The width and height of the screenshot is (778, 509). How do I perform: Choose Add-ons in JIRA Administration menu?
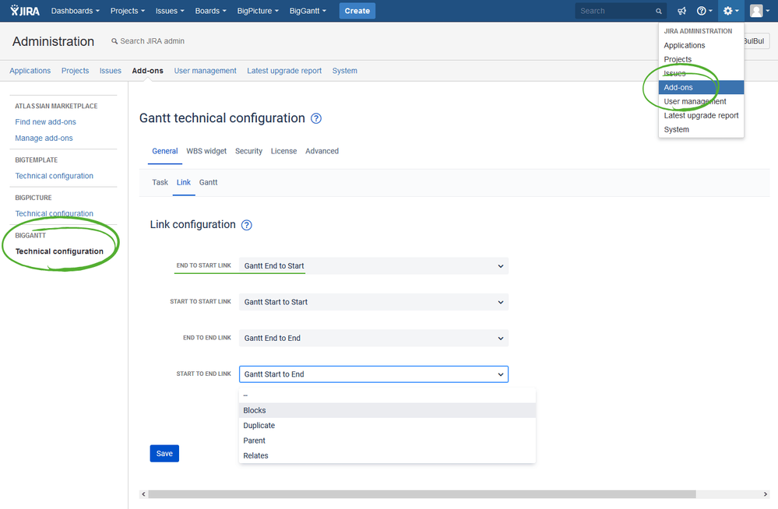point(701,87)
